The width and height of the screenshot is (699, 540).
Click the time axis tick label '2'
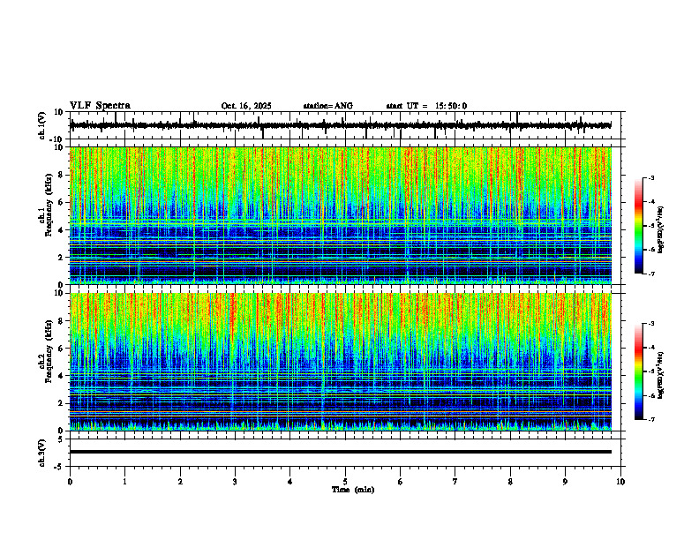point(180,482)
